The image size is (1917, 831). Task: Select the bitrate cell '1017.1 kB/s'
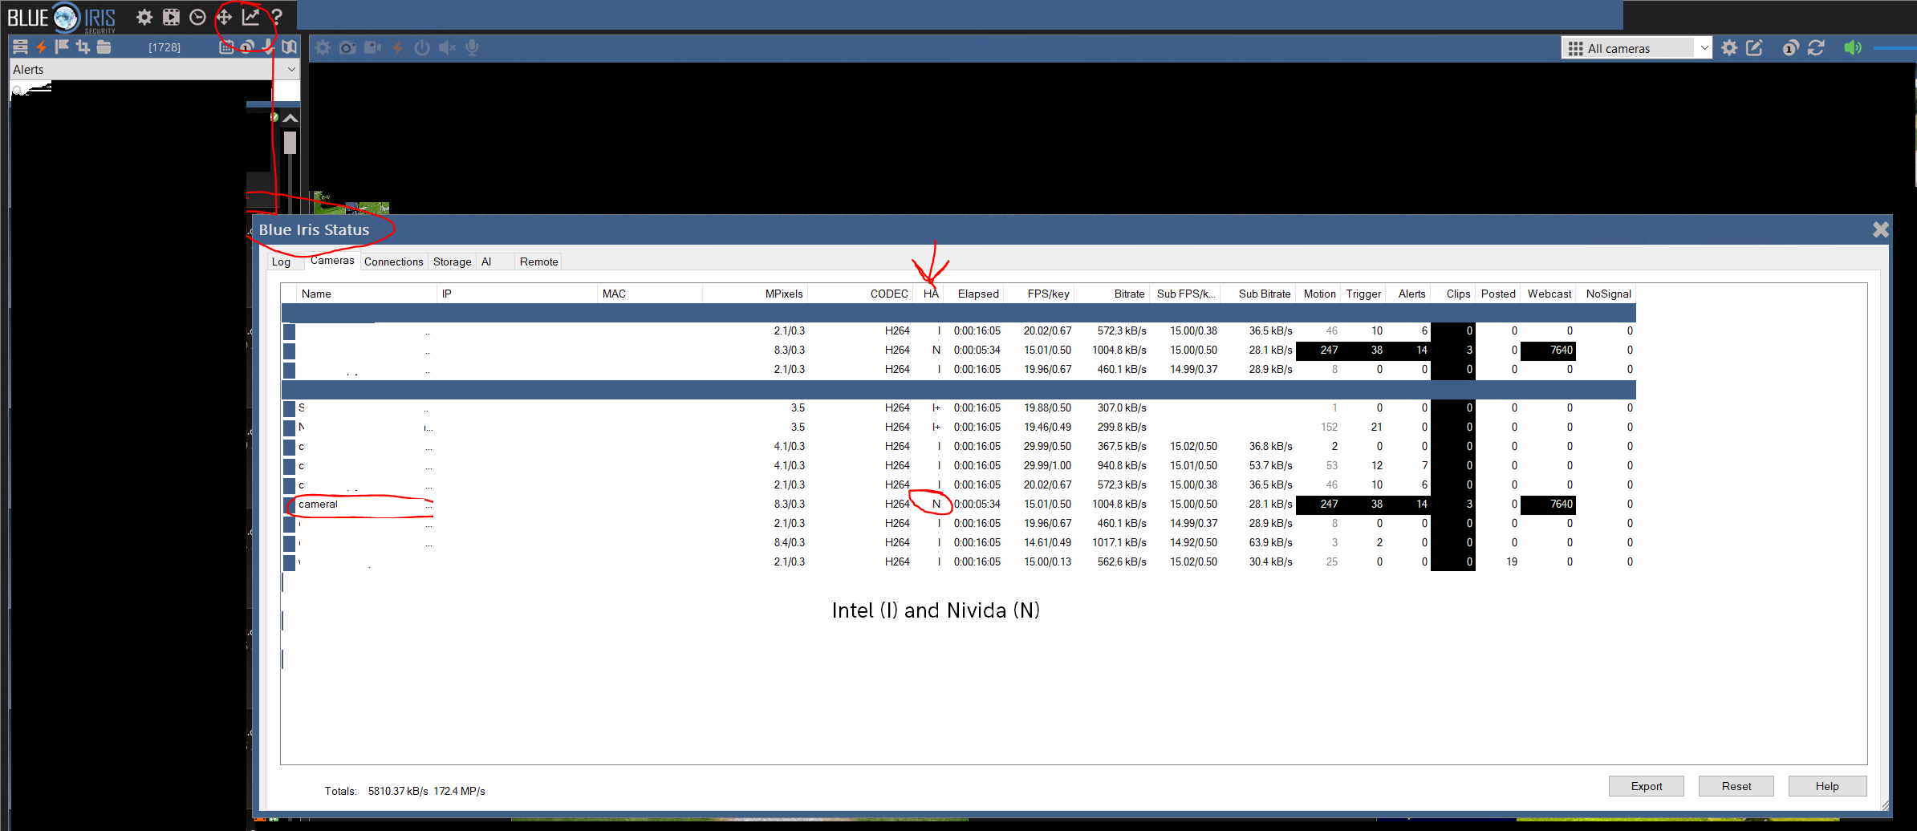1119,542
